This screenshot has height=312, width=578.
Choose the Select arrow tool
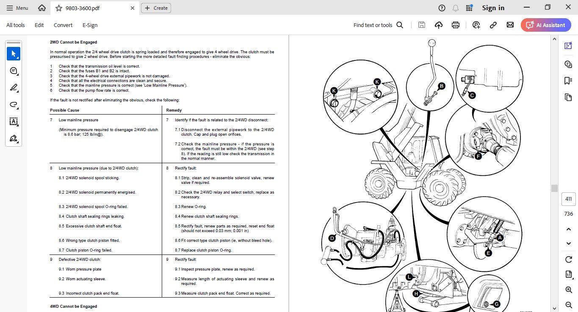click(x=14, y=54)
